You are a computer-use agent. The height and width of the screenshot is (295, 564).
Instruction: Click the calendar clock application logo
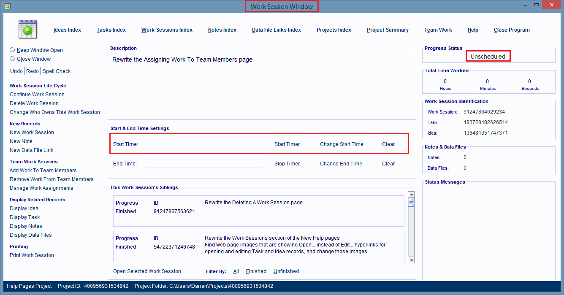coord(27,30)
